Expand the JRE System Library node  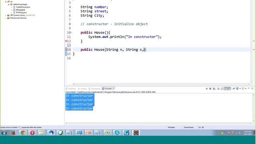point(6,15)
